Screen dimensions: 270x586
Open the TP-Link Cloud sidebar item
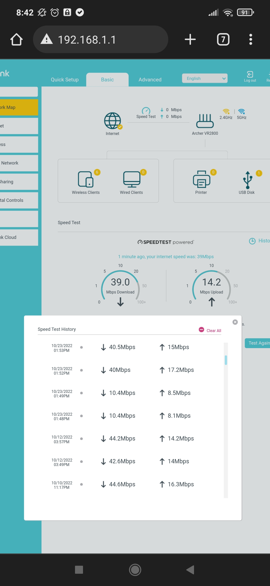pos(19,237)
